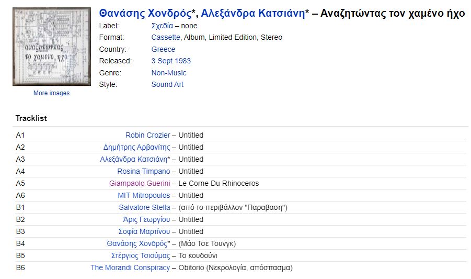Click the More images link
The width and height of the screenshot is (471, 279).
click(51, 93)
